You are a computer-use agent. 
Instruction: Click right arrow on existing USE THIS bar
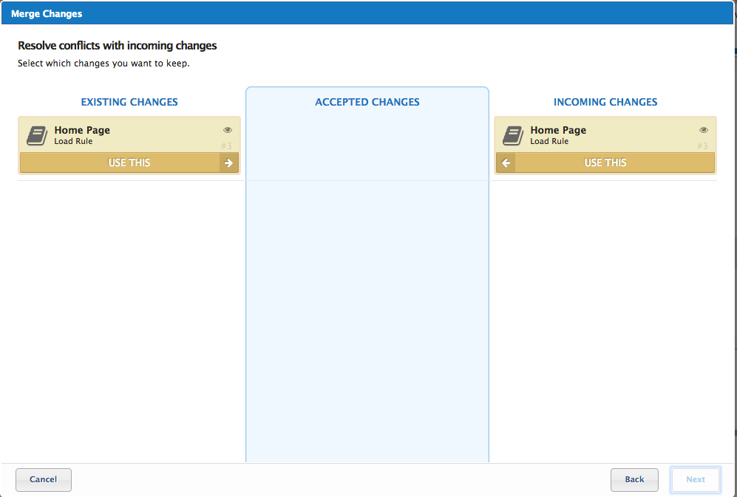[x=229, y=163]
